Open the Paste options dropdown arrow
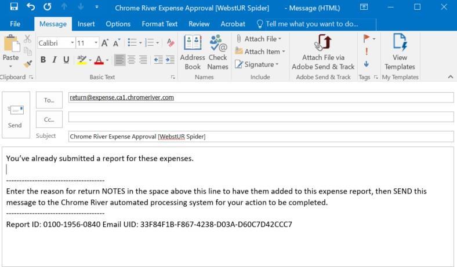The image size is (457, 267). pos(10,67)
